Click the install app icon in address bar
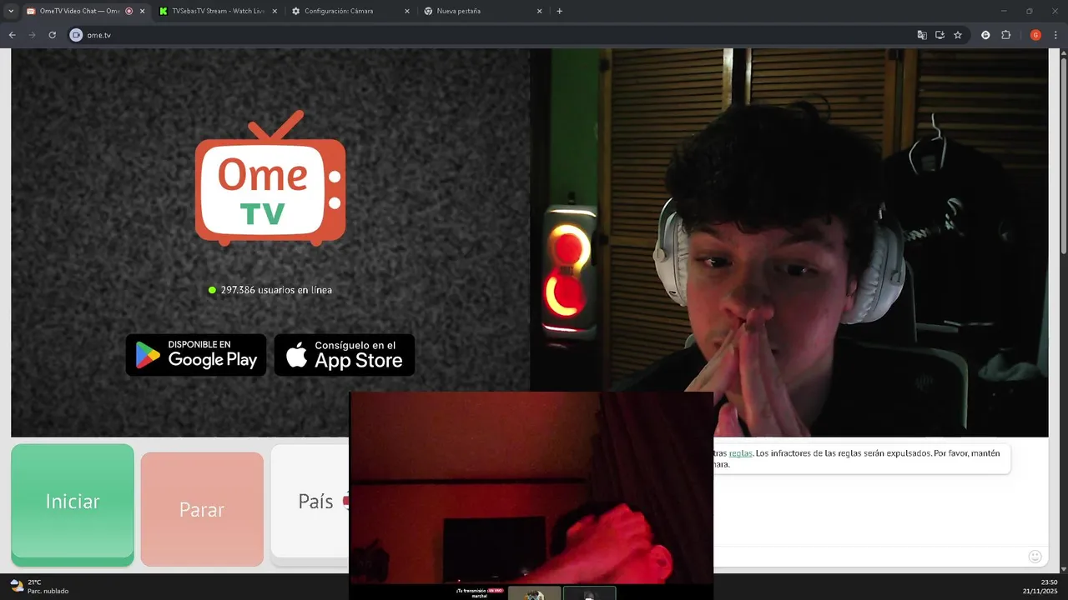 tap(940, 35)
